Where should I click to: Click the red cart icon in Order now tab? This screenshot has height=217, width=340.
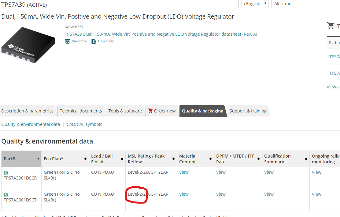point(150,111)
